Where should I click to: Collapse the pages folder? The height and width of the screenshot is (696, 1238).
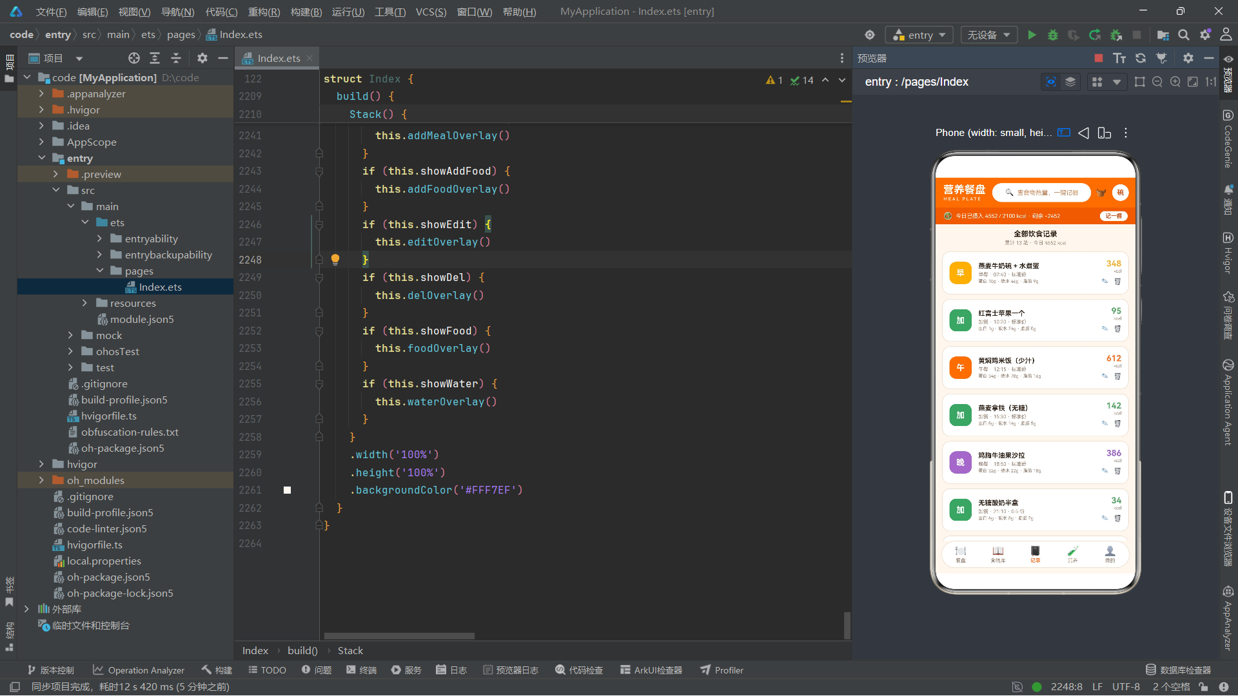click(x=100, y=271)
